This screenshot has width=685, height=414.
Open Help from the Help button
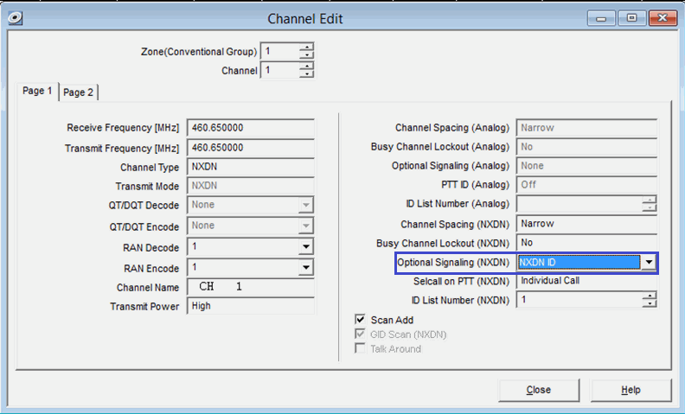(x=631, y=390)
